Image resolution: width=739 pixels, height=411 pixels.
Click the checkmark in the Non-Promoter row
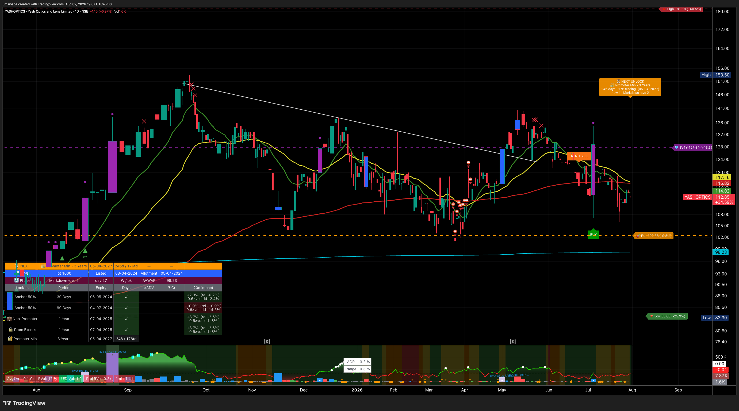coord(126,319)
